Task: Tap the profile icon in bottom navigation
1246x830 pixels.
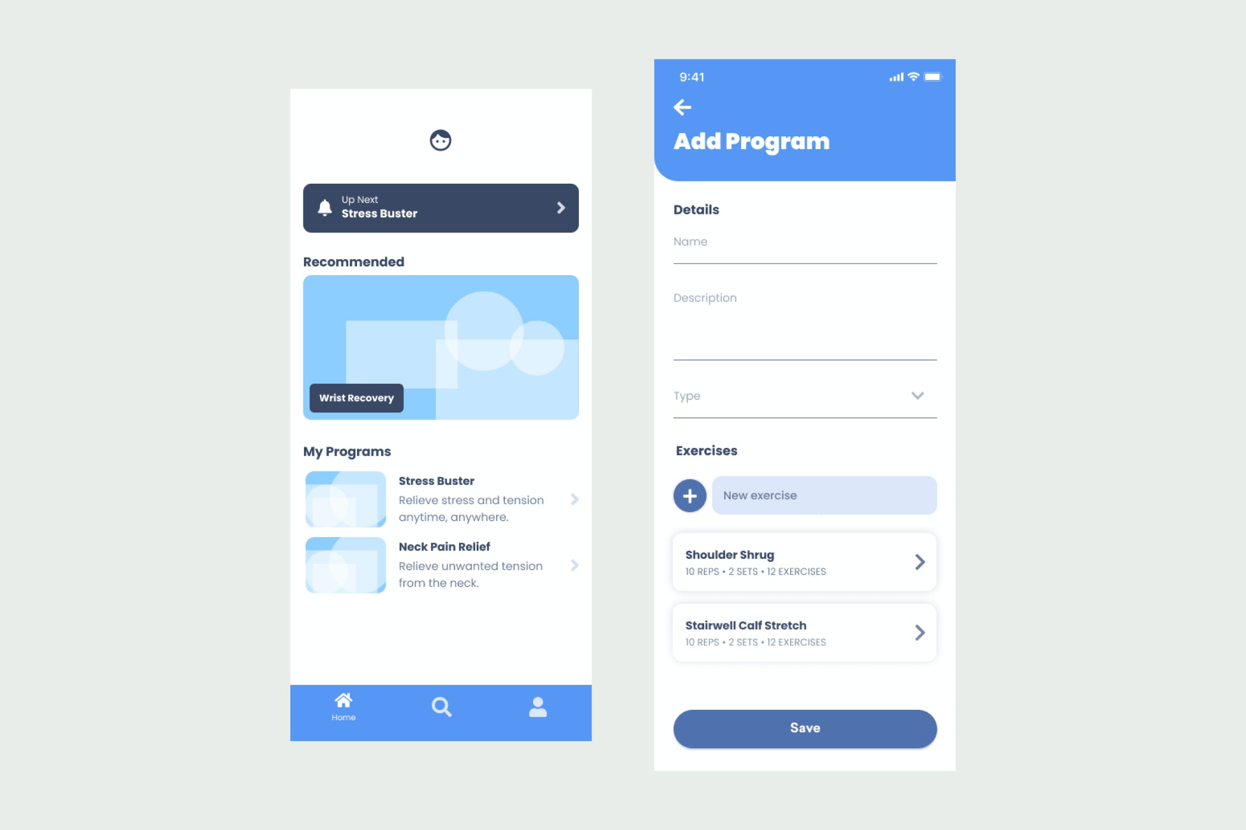Action: click(536, 707)
